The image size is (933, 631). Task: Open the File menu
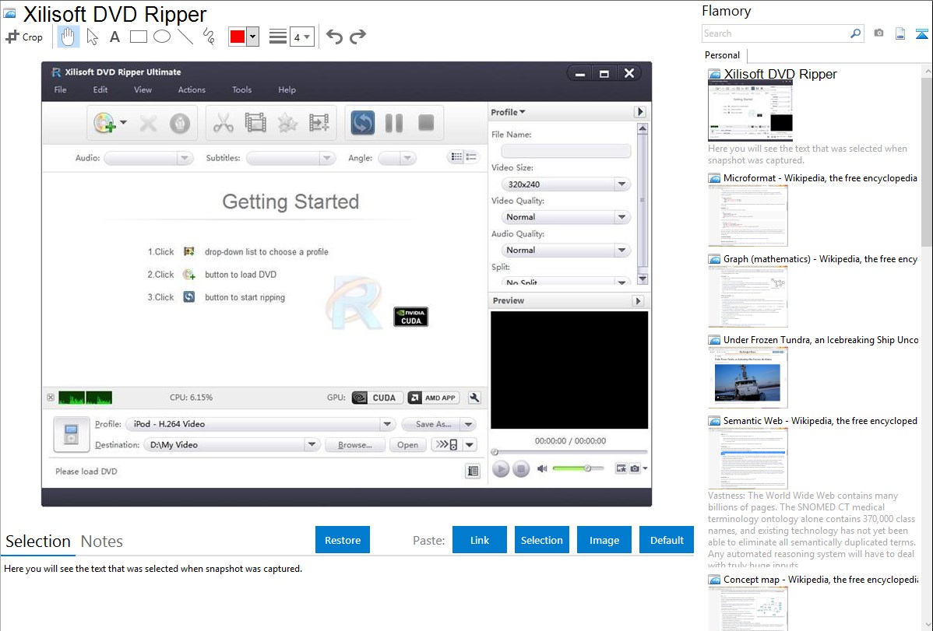(x=60, y=89)
